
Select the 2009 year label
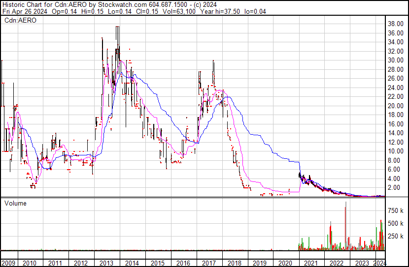click(x=8, y=263)
